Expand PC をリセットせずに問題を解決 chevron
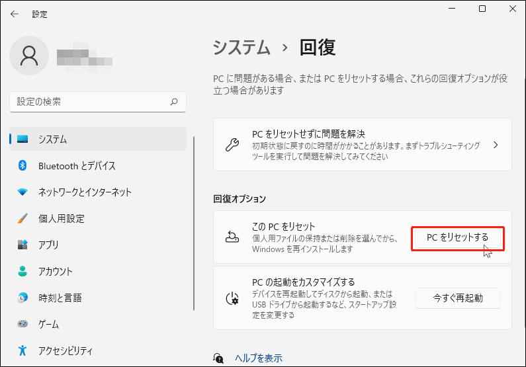The width and height of the screenshot is (526, 367). tap(496, 145)
